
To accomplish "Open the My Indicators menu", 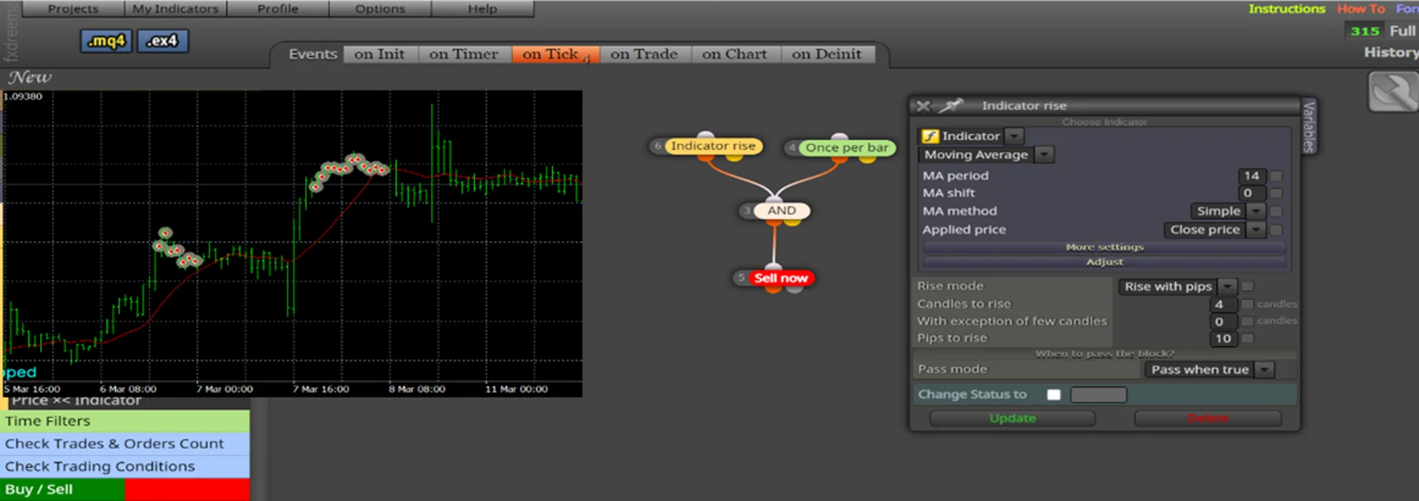I will (x=175, y=9).
